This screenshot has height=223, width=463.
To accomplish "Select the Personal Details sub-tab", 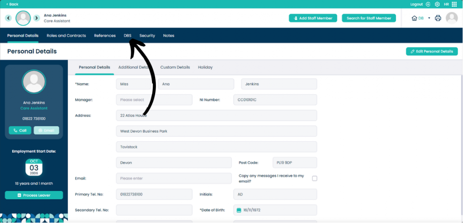I will pyautogui.click(x=94, y=67).
